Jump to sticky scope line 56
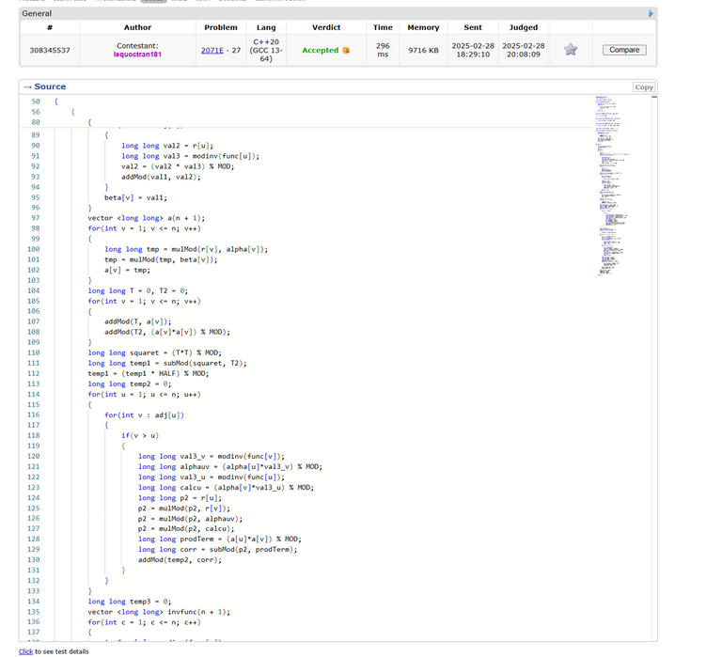 (36, 112)
